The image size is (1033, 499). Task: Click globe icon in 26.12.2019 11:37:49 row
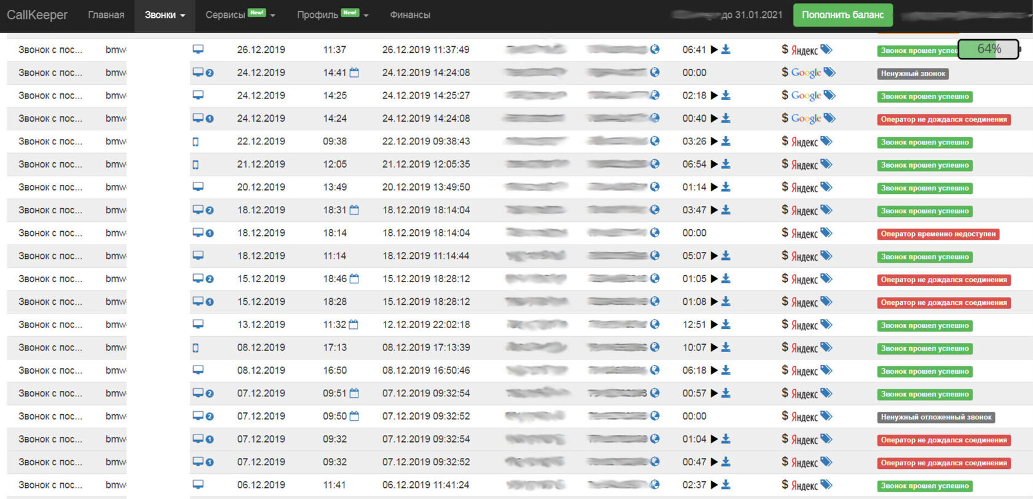pos(655,50)
